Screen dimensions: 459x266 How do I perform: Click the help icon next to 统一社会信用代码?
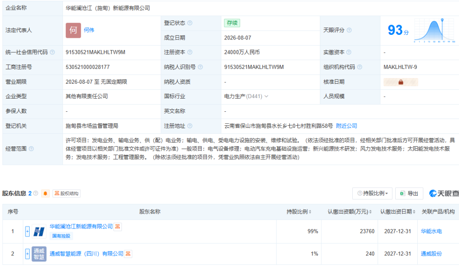(x=52, y=52)
